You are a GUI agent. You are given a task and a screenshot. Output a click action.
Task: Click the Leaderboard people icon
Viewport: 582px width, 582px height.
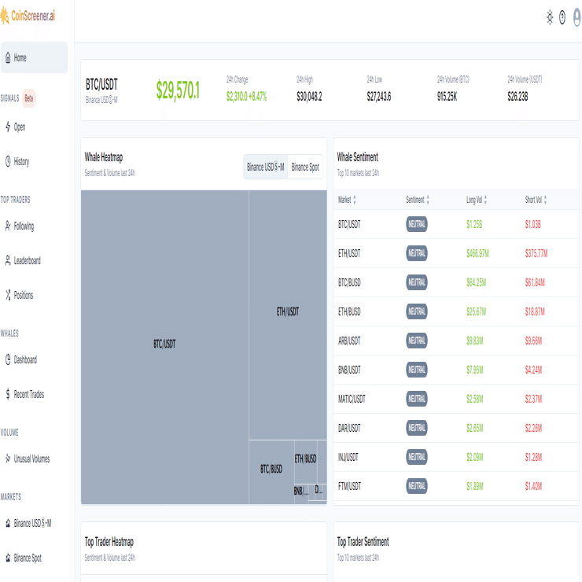8,260
